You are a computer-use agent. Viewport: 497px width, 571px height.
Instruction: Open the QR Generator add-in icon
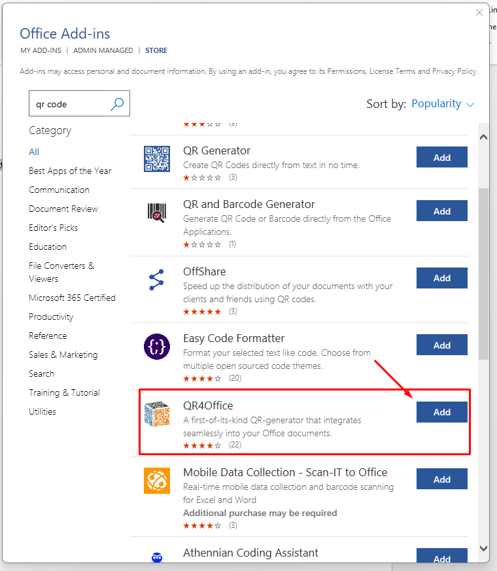pos(156,159)
